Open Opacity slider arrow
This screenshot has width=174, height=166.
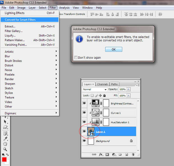point(129,89)
